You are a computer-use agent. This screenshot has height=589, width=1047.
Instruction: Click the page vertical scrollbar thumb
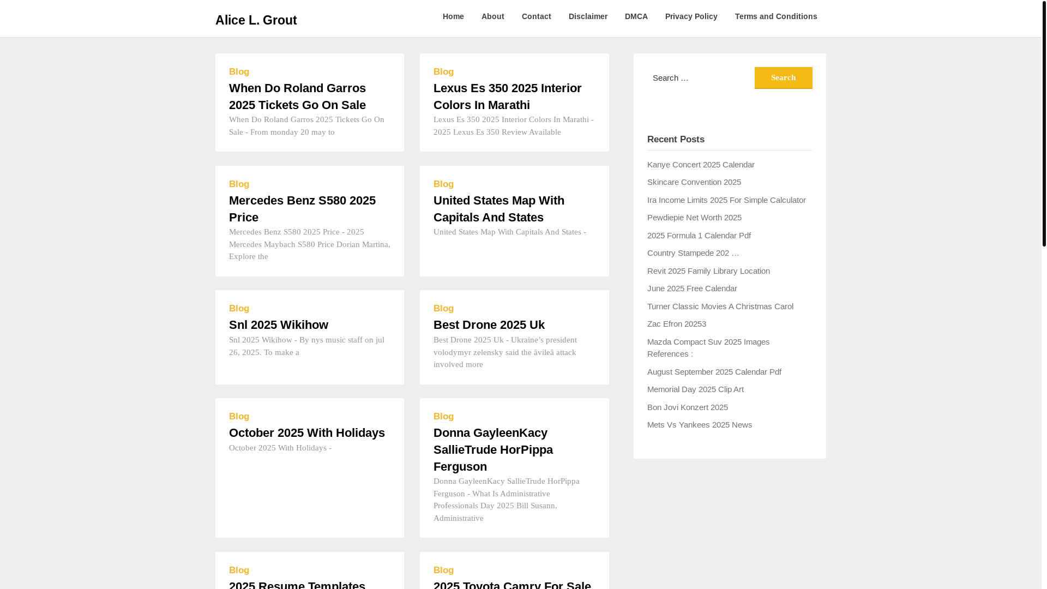pyautogui.click(x=1044, y=123)
